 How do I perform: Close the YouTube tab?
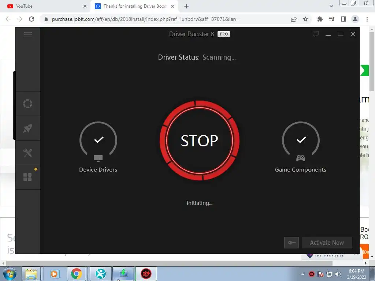coord(85,6)
